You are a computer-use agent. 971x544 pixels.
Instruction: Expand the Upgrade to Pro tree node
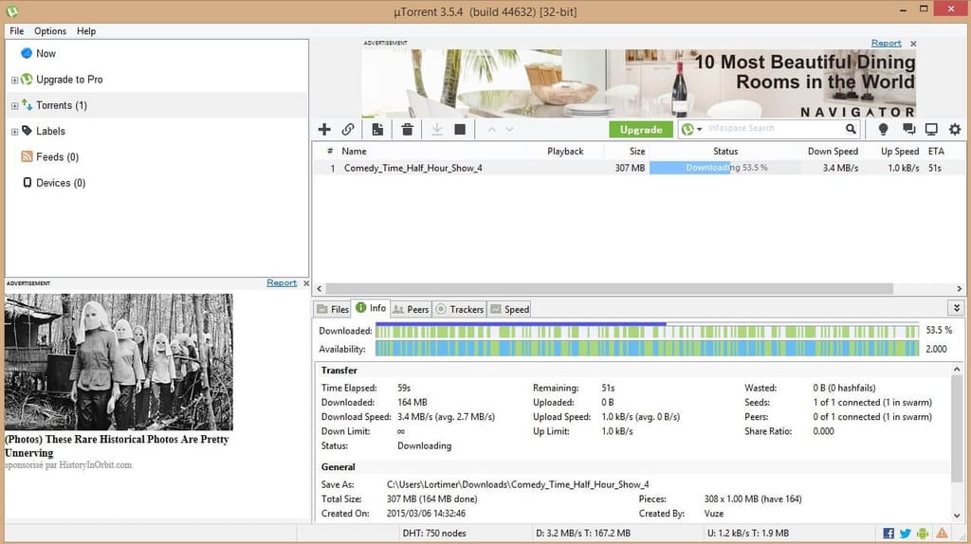(14, 80)
